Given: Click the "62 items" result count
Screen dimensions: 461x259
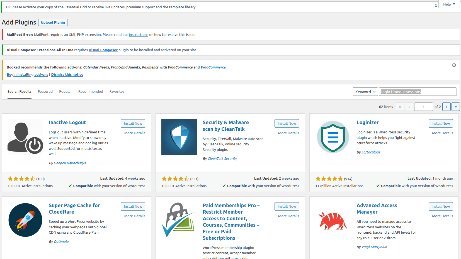Looking at the screenshot, I should [386, 107].
